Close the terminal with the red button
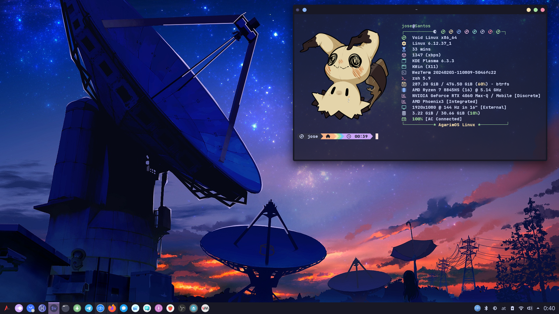Viewport: 559px width, 314px height. (543, 10)
